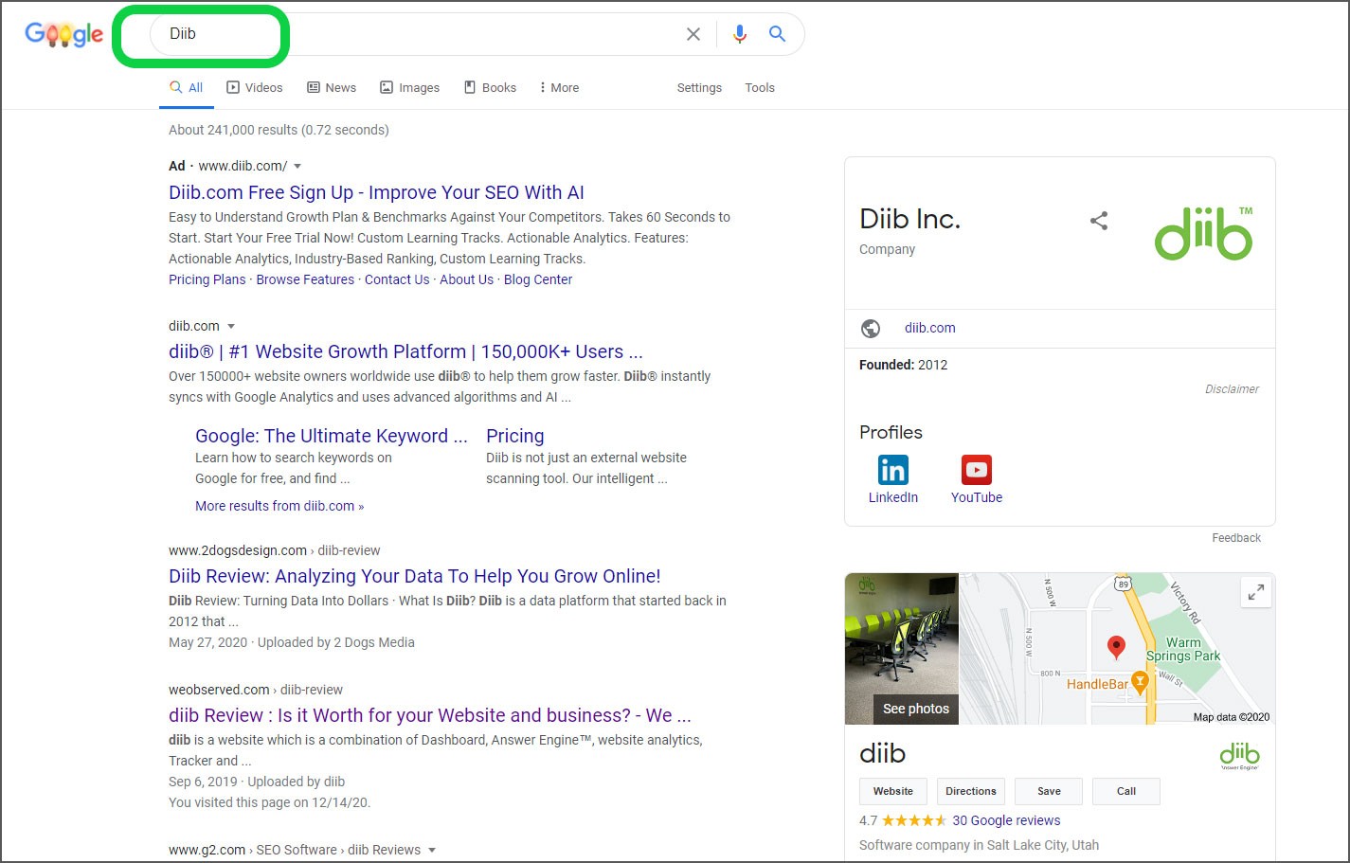Switch to the Images tab
The height and width of the screenshot is (863, 1350).
point(410,88)
